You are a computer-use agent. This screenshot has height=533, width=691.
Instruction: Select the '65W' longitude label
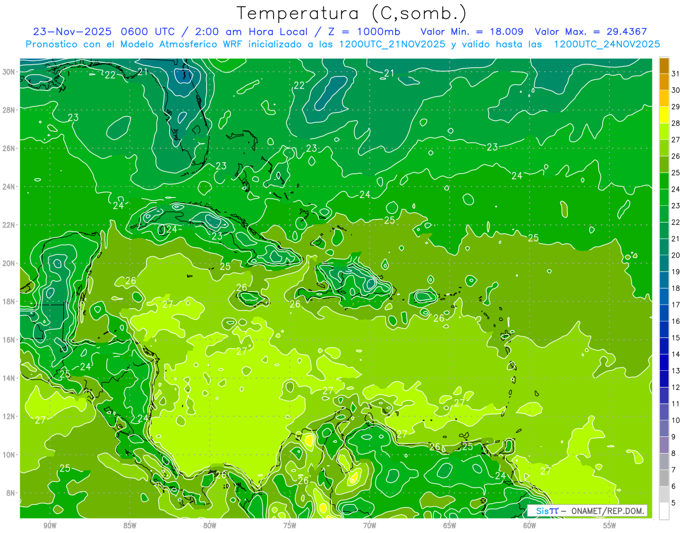[x=450, y=526]
